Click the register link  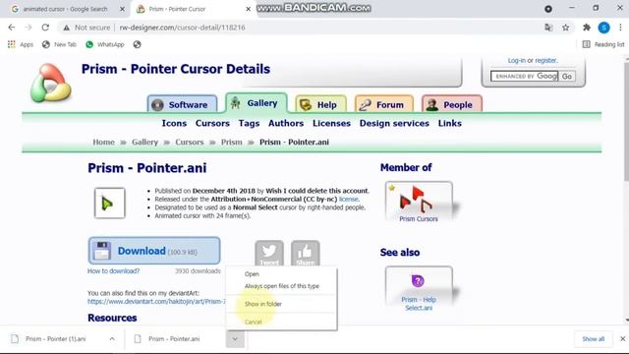pyautogui.click(x=546, y=60)
